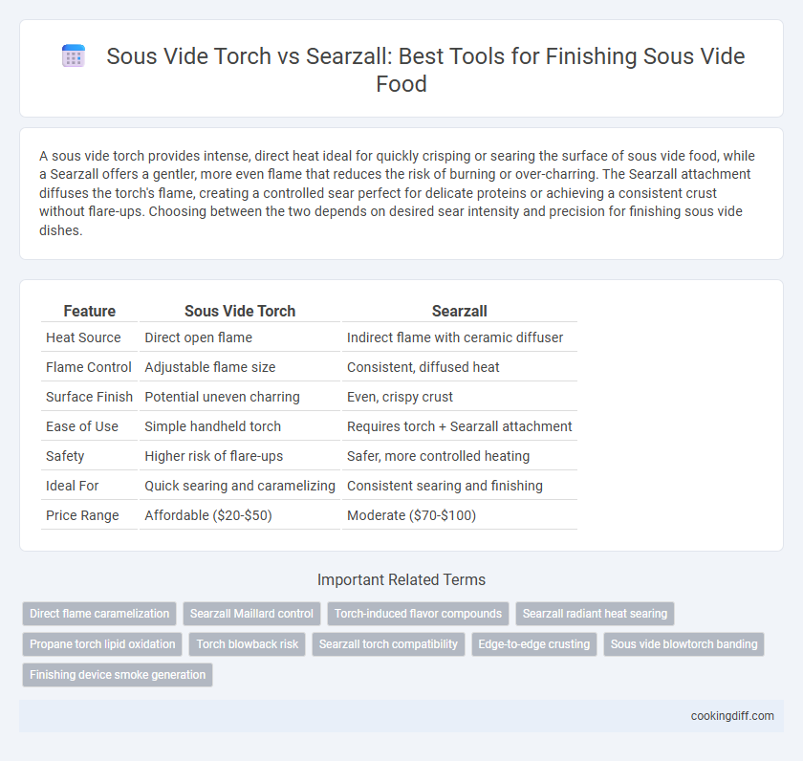Click the Searzall column header

point(460,311)
